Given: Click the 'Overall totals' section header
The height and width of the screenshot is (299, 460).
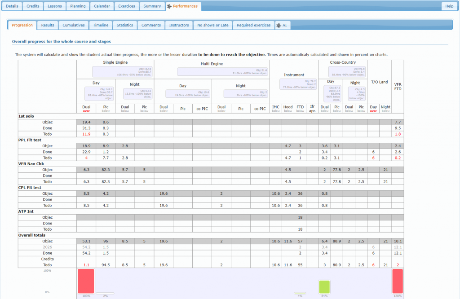Looking at the screenshot, I should click(x=32, y=235).
